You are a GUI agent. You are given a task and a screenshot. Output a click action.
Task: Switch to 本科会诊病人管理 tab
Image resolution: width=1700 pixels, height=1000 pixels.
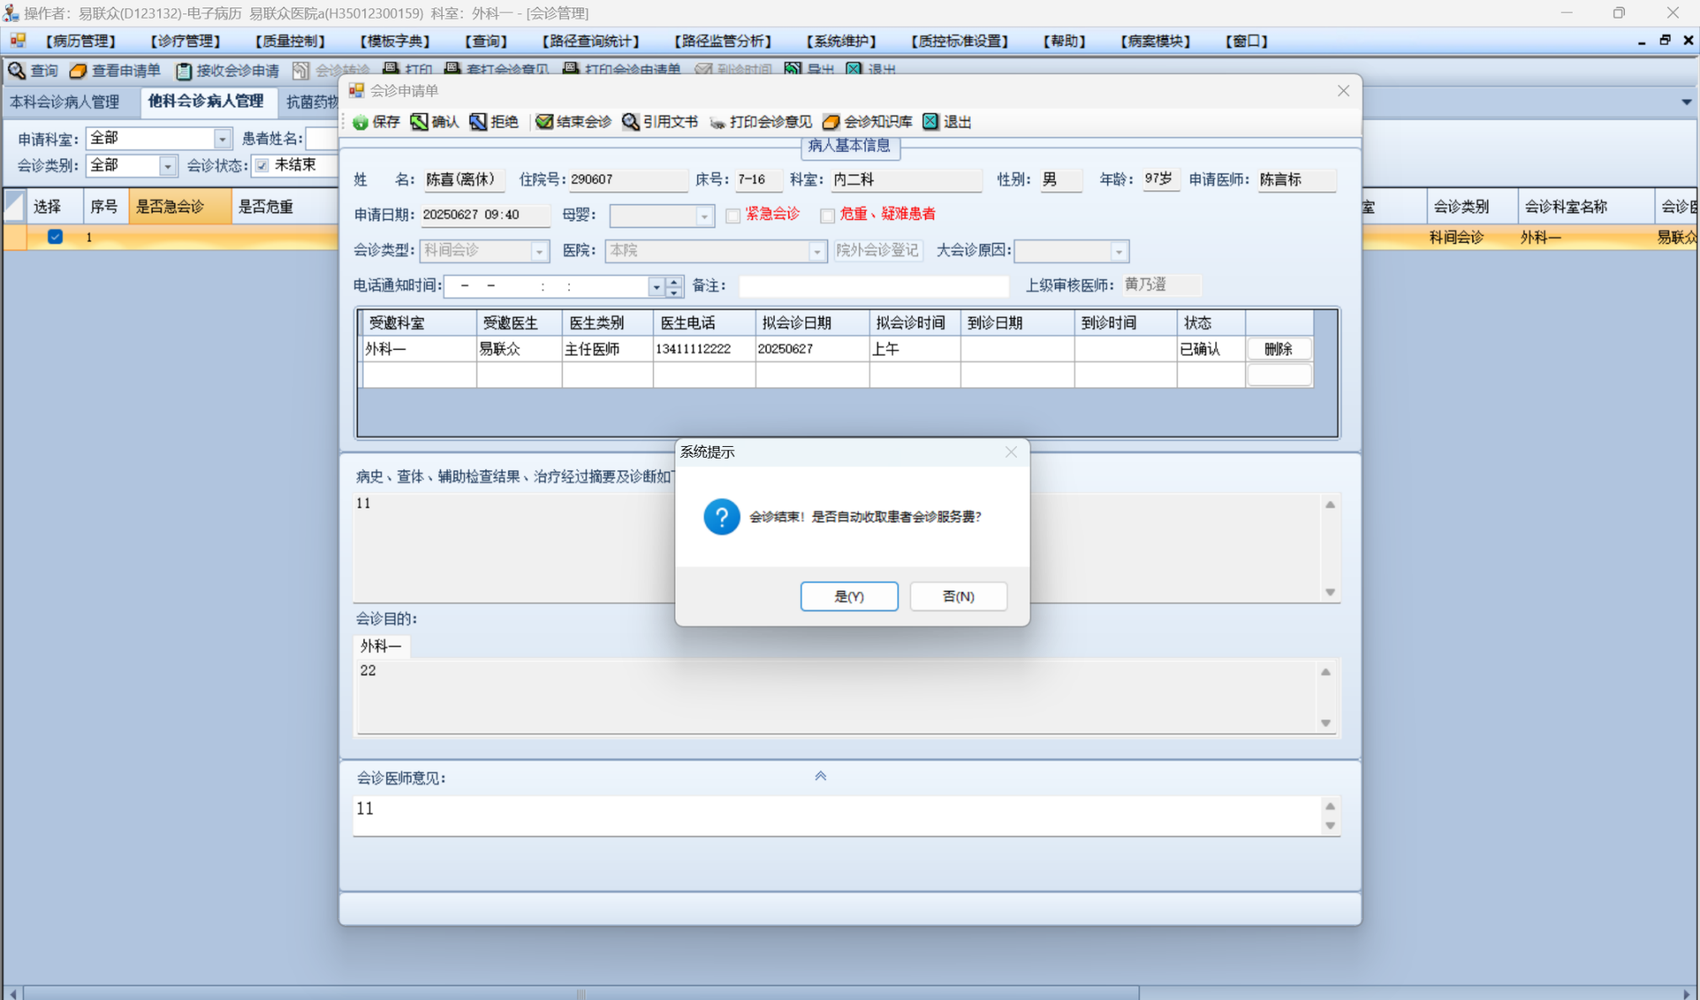coord(65,102)
